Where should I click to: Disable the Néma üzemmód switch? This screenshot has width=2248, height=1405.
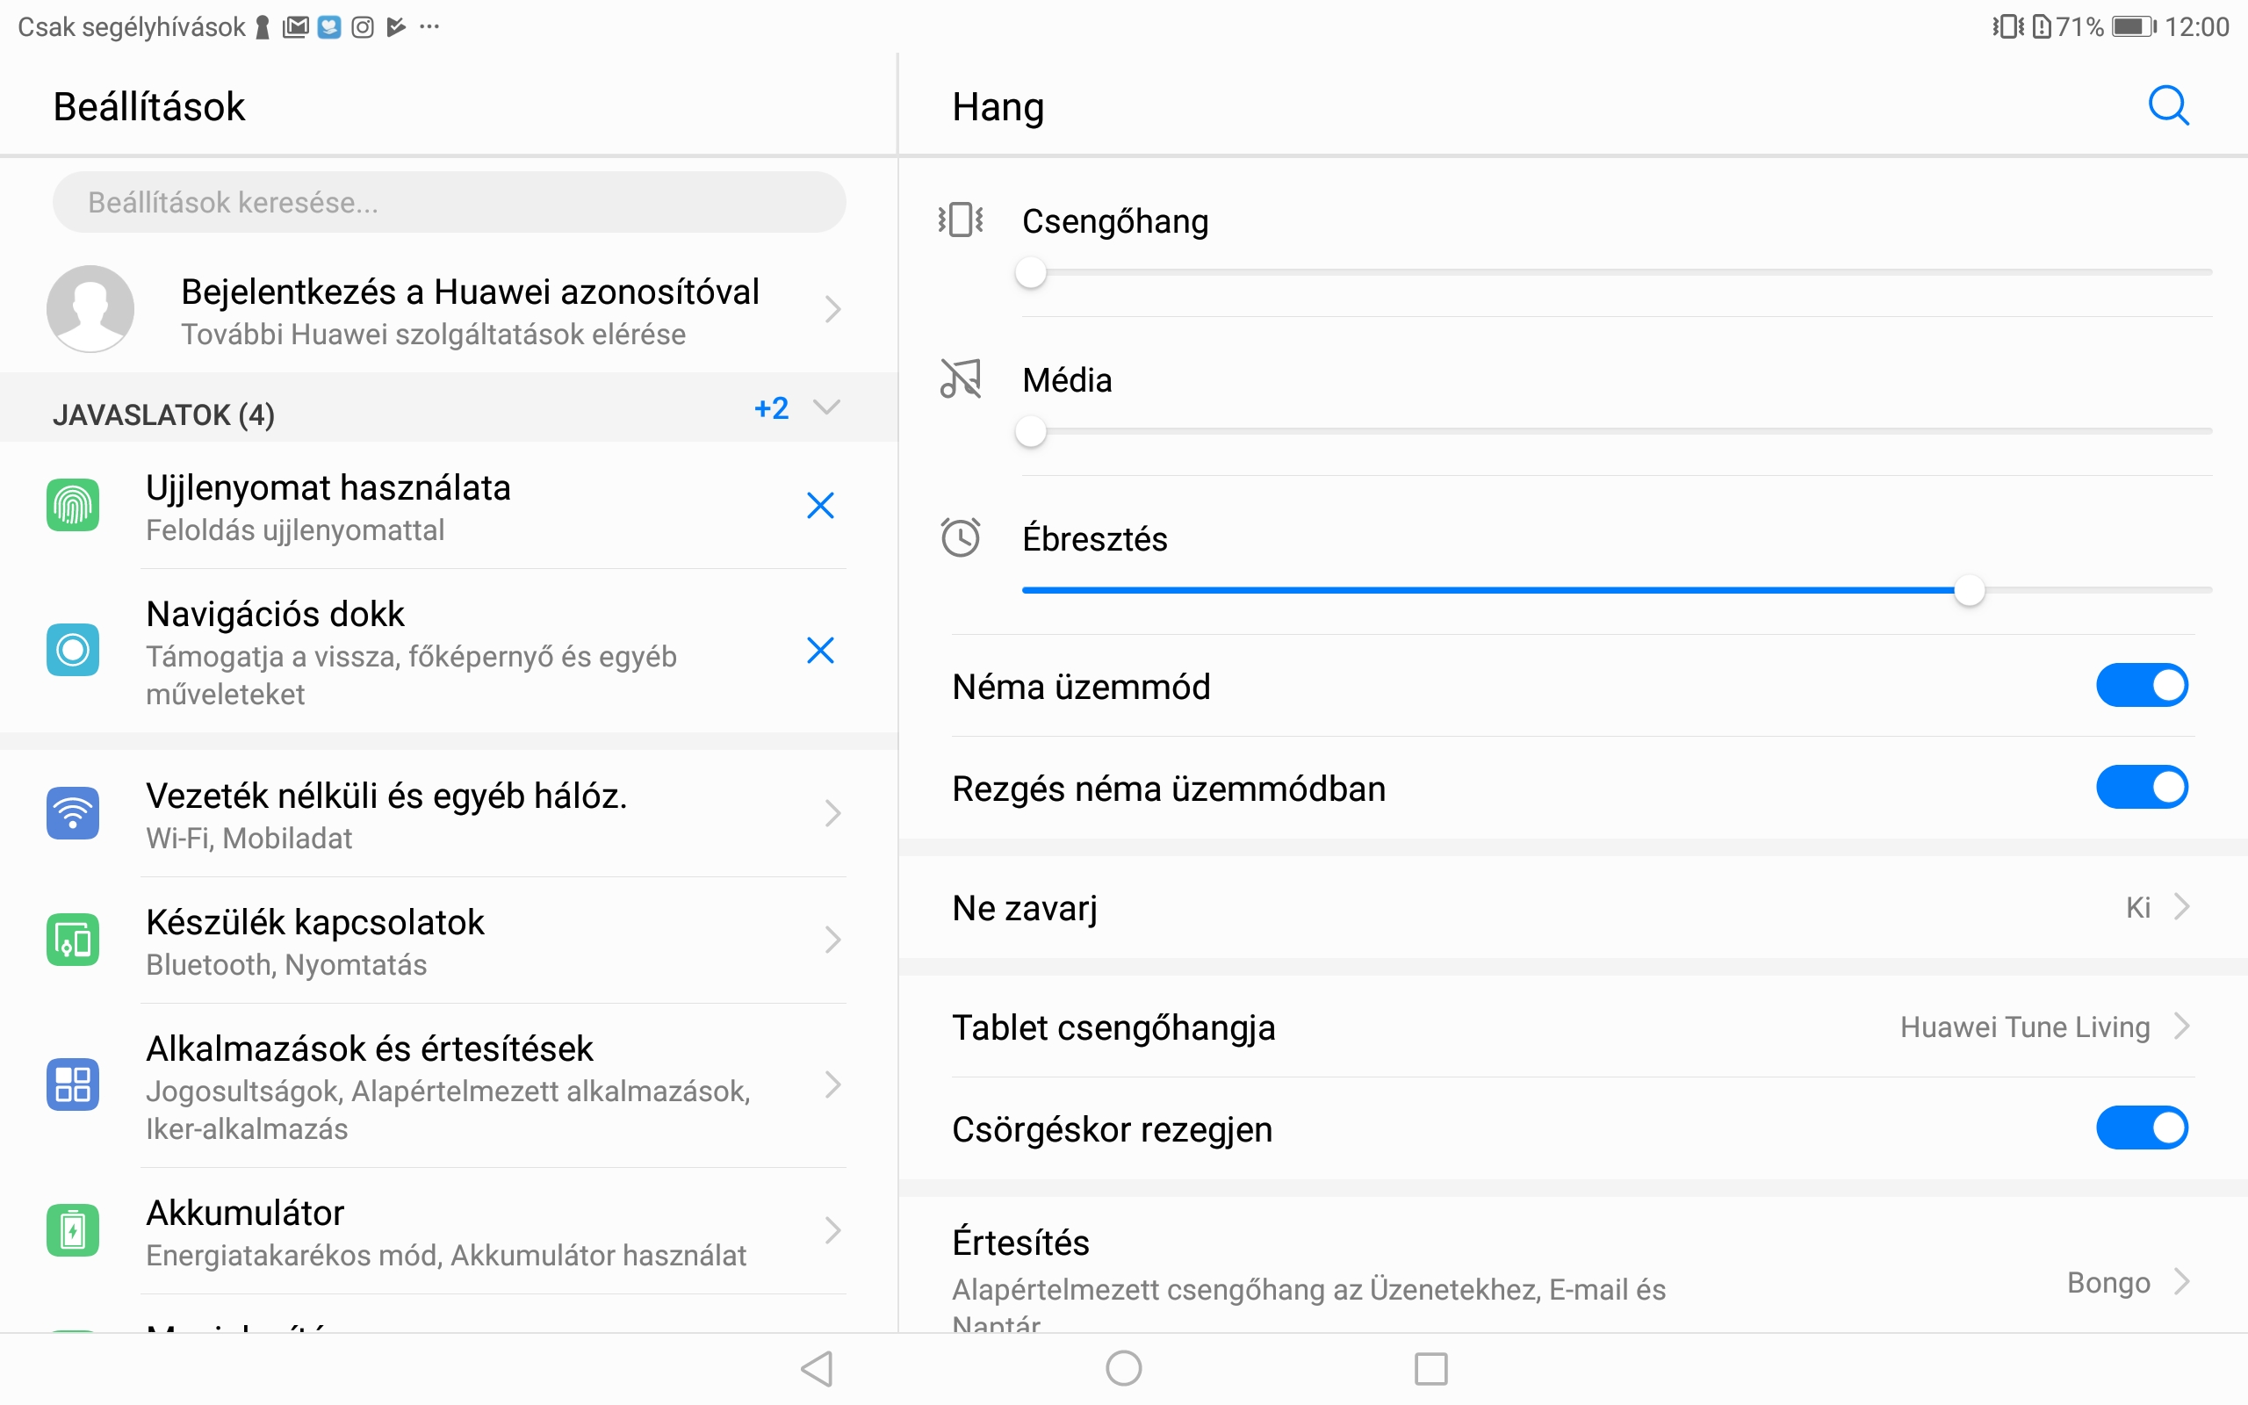click(2141, 686)
